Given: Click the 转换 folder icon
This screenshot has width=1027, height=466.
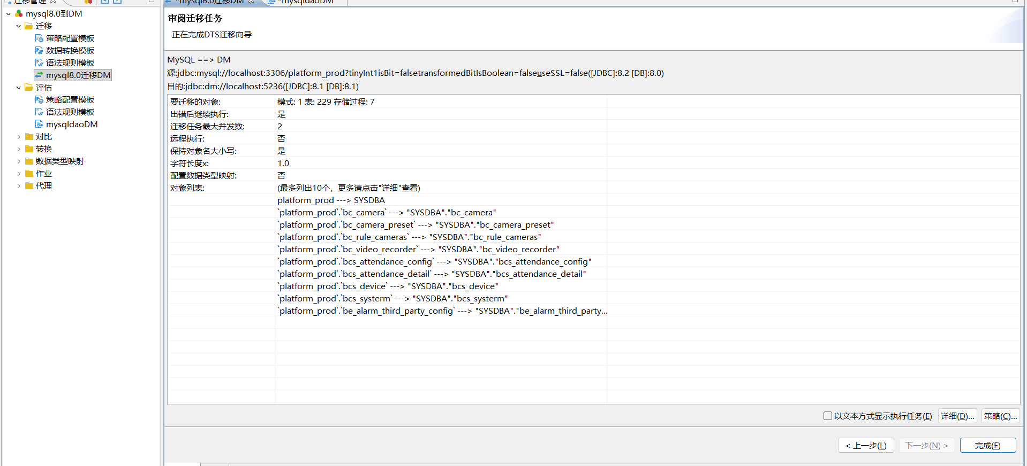Looking at the screenshot, I should pyautogui.click(x=29, y=149).
